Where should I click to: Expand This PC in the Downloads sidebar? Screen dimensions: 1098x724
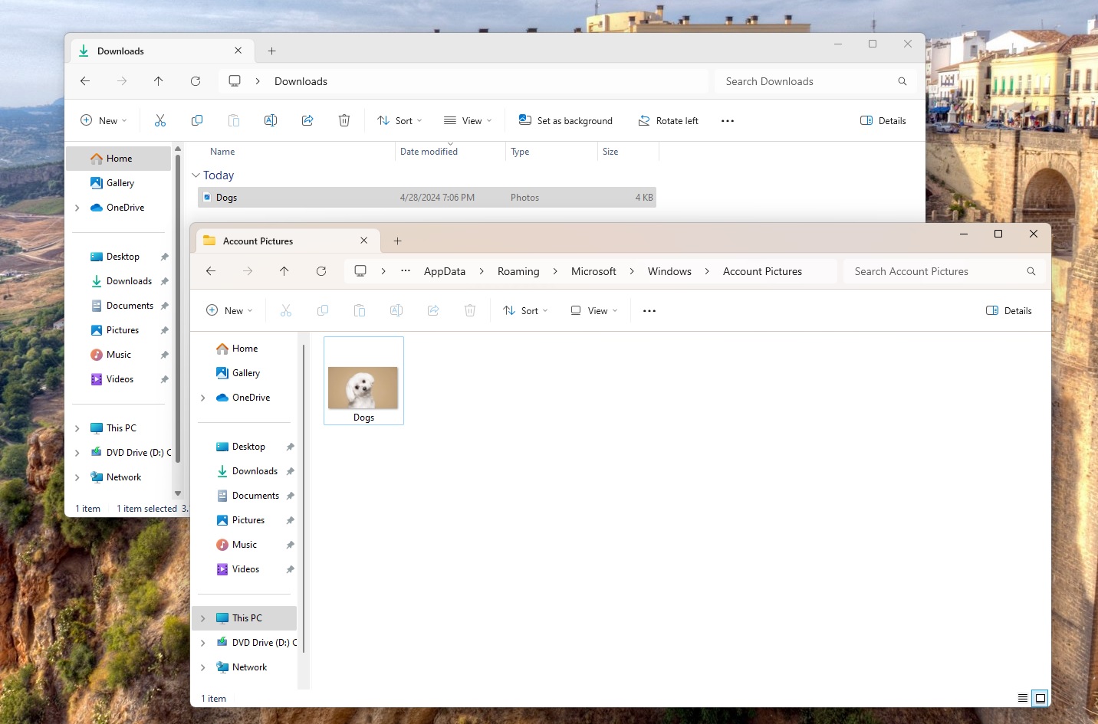pos(77,428)
